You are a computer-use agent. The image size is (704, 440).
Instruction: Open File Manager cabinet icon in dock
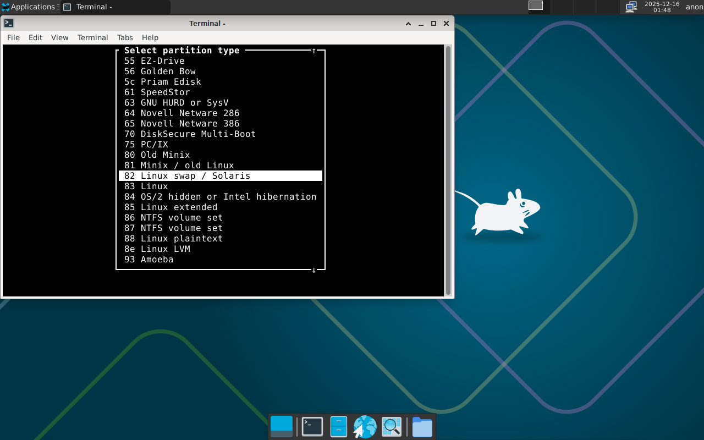pyautogui.click(x=338, y=427)
